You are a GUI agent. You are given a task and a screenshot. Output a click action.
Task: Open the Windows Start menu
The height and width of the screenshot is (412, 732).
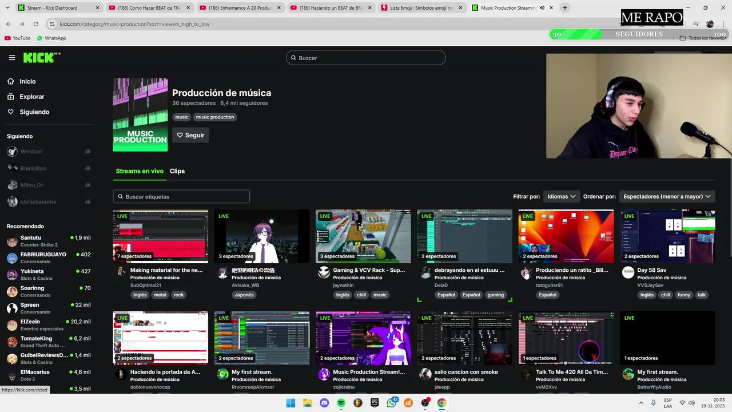291,403
